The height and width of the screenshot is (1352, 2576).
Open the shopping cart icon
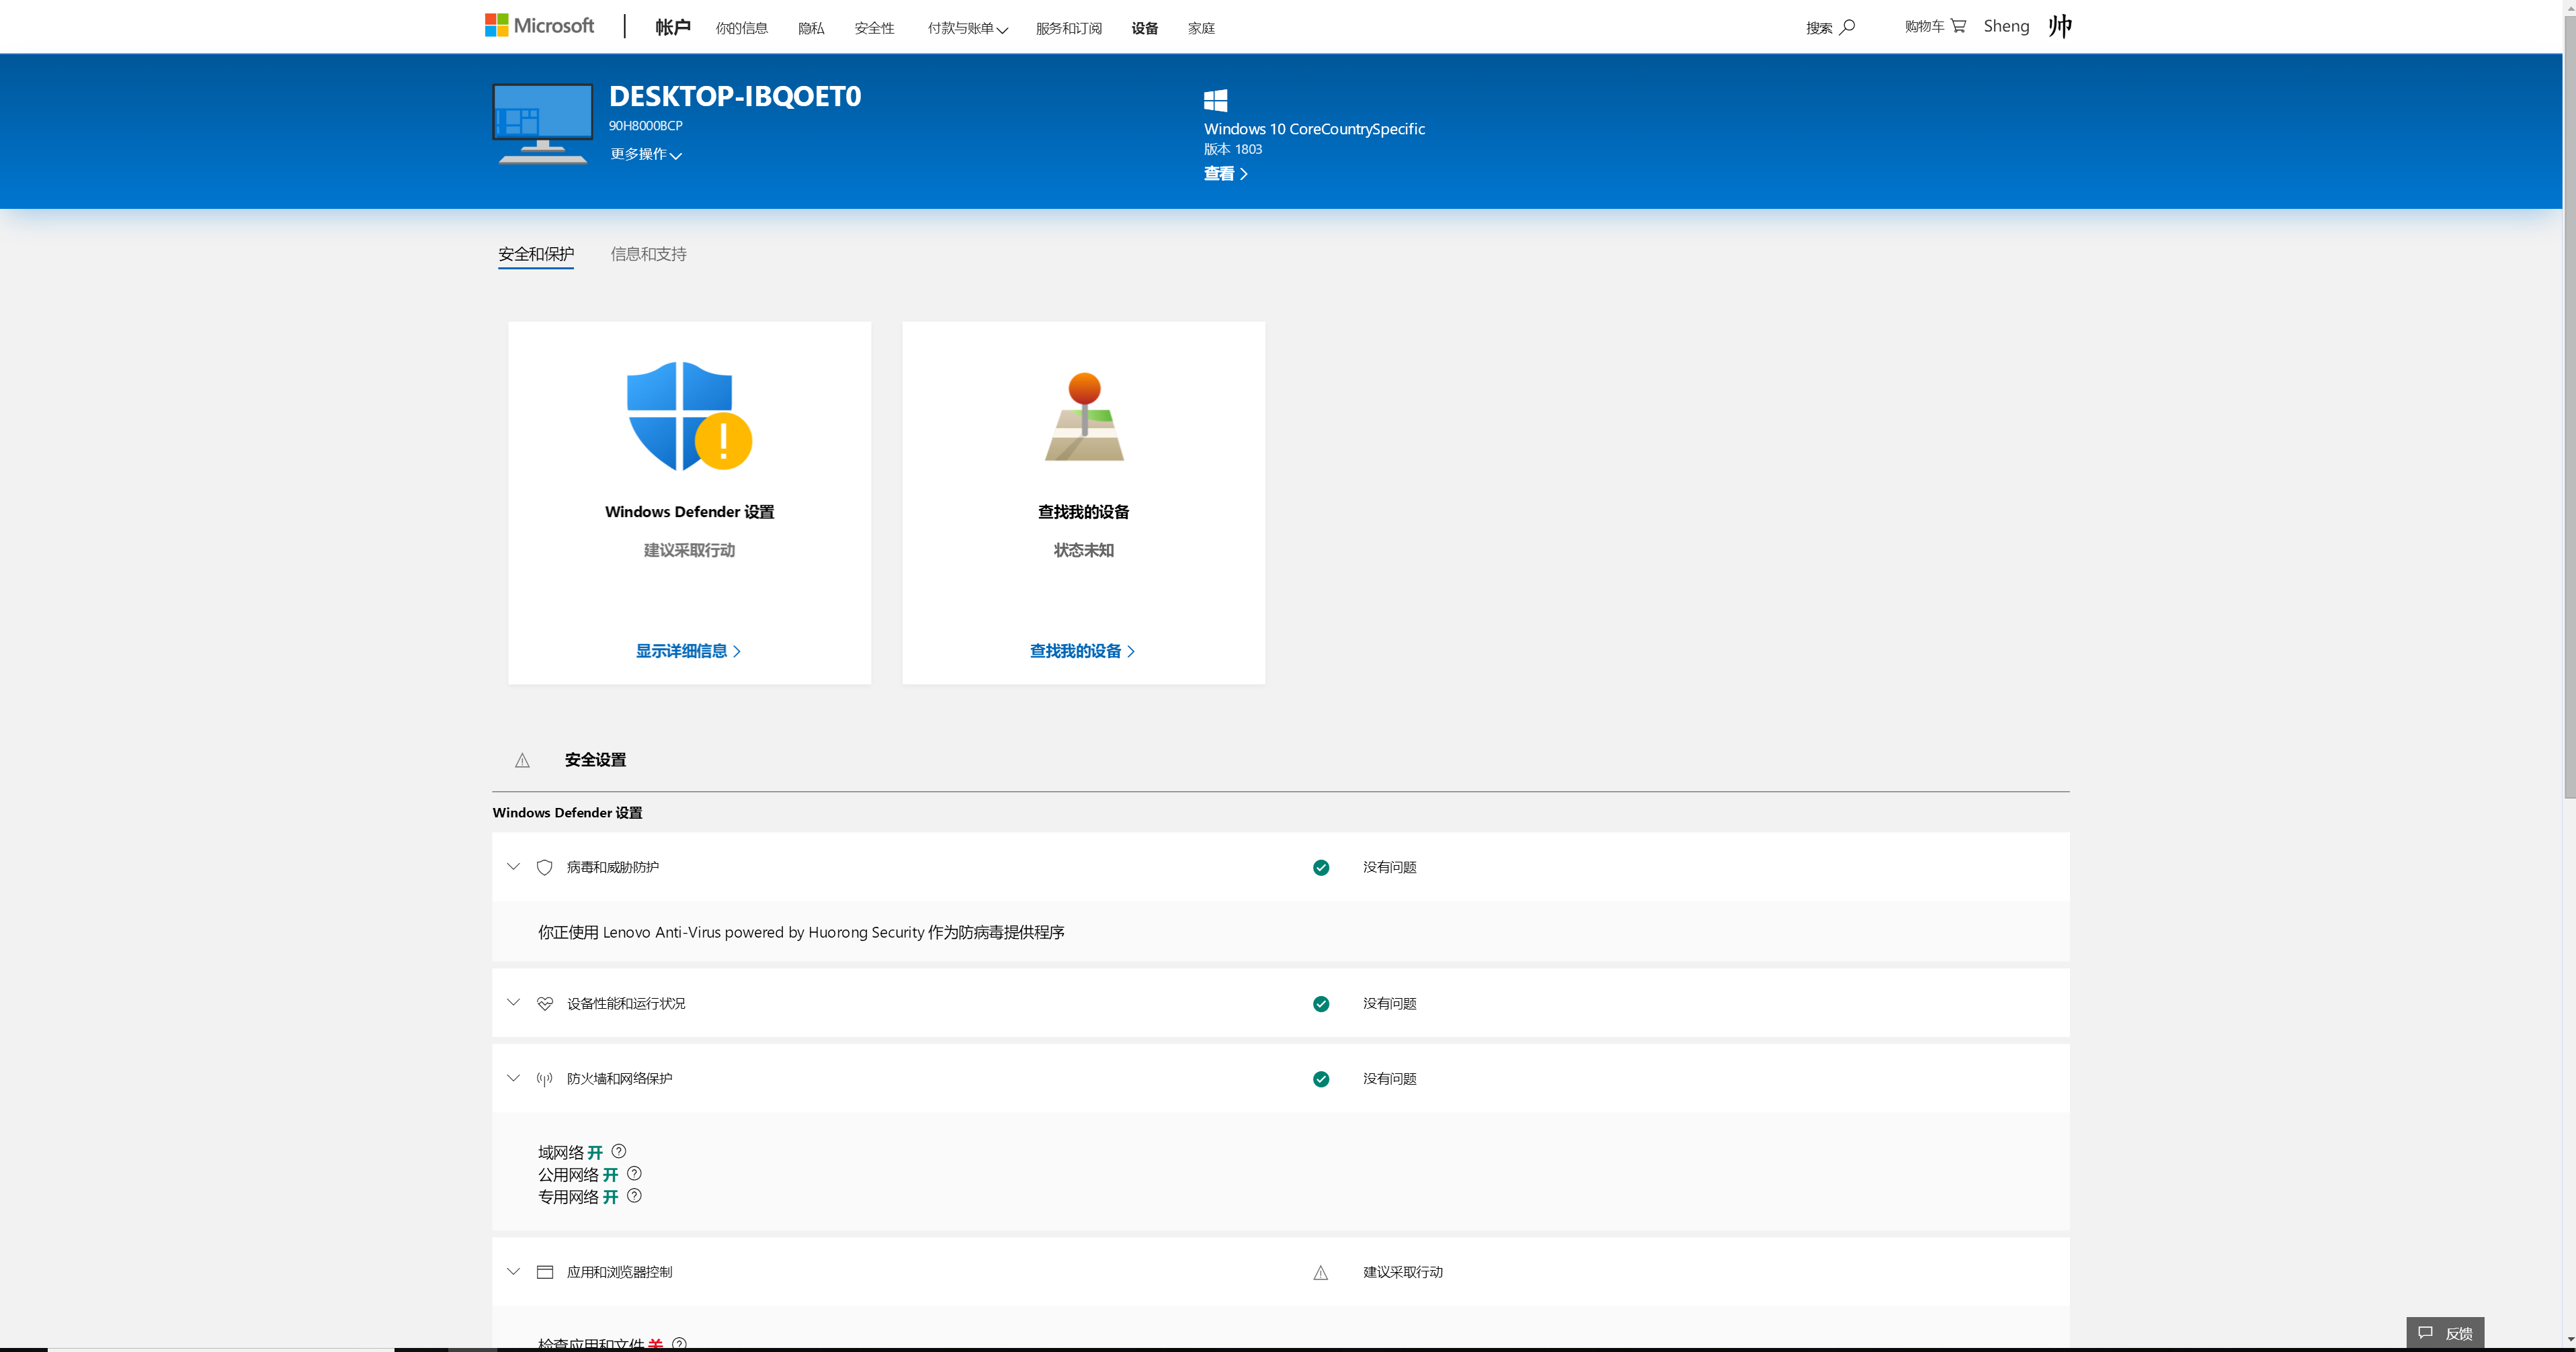click(x=1958, y=26)
